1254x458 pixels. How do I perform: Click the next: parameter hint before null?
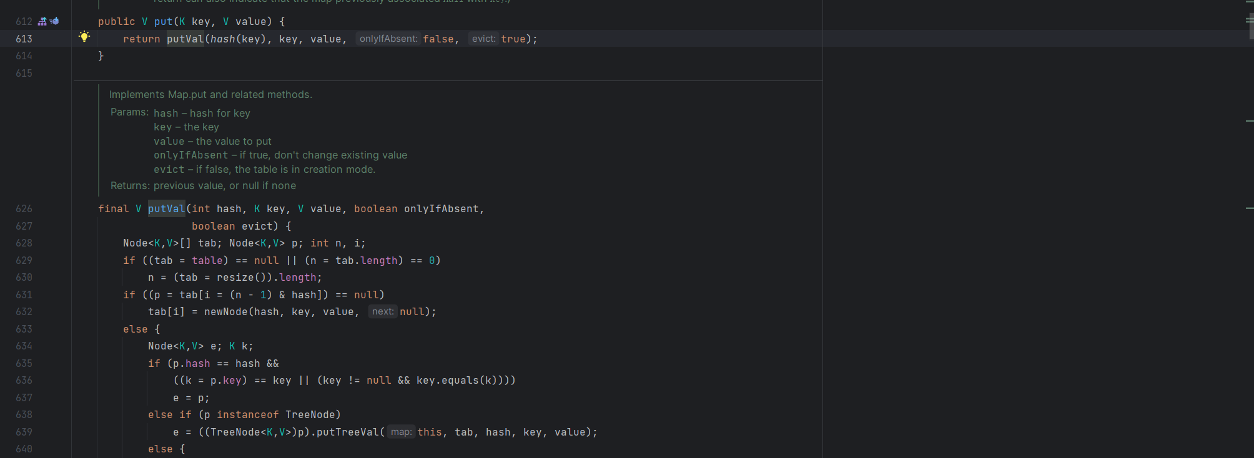(x=382, y=311)
